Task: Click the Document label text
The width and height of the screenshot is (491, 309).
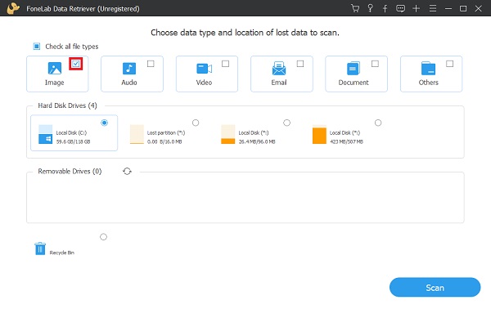Action: [354, 83]
